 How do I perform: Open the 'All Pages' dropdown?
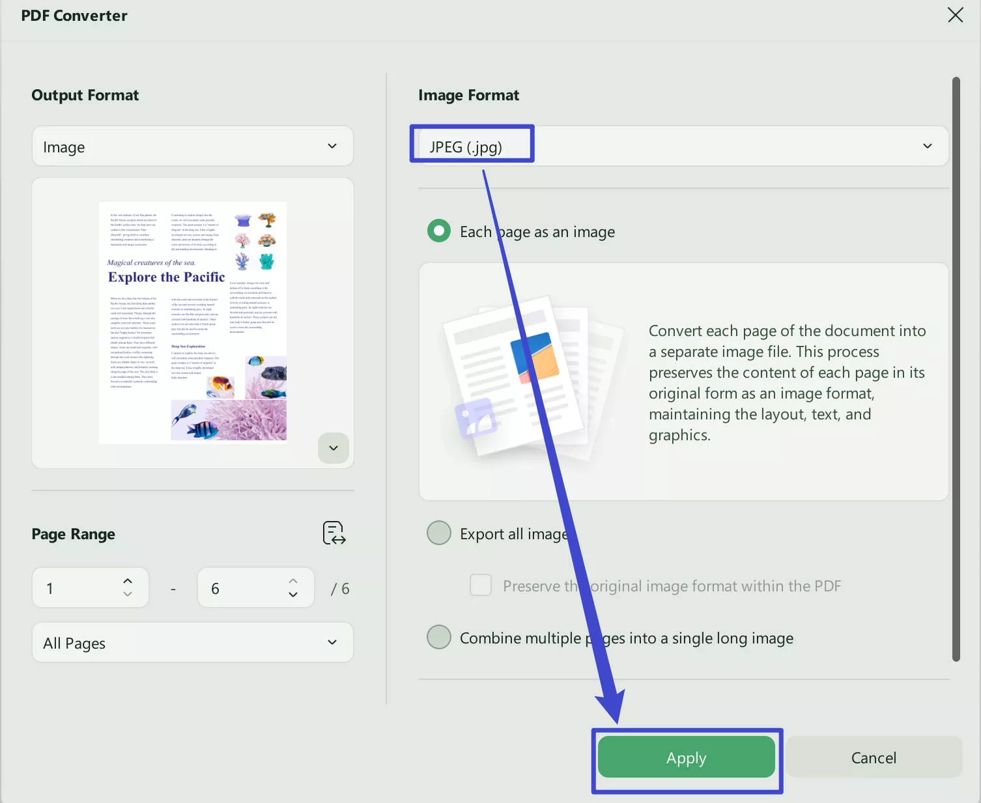(192, 642)
